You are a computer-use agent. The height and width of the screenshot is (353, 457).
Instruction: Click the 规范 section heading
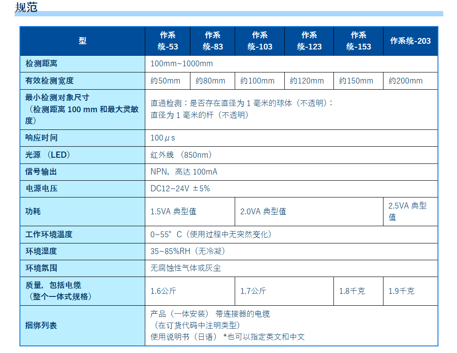pyautogui.click(x=26, y=7)
